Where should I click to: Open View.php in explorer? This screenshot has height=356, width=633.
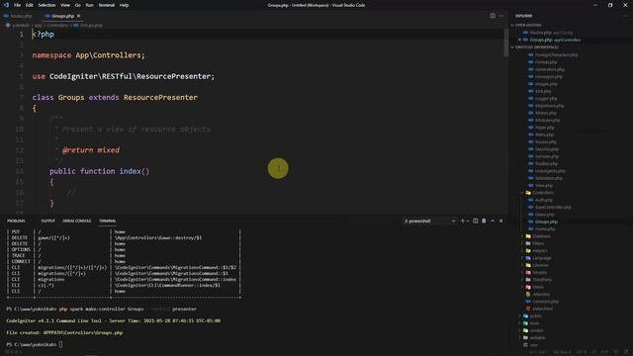(544, 186)
